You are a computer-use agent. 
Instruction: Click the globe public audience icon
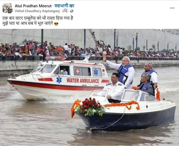pos(72,11)
